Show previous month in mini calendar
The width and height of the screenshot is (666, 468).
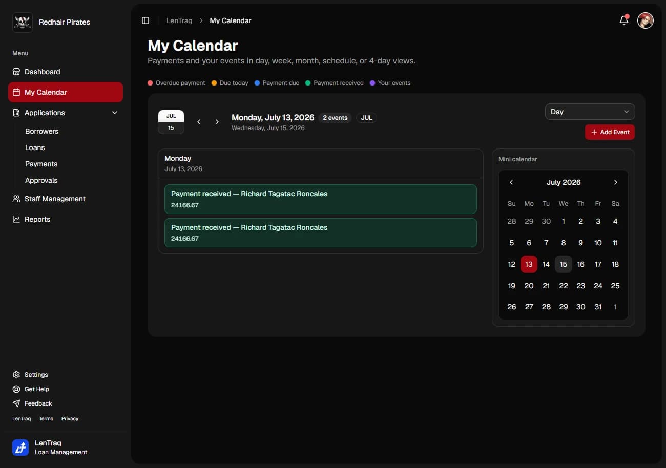pyautogui.click(x=511, y=182)
